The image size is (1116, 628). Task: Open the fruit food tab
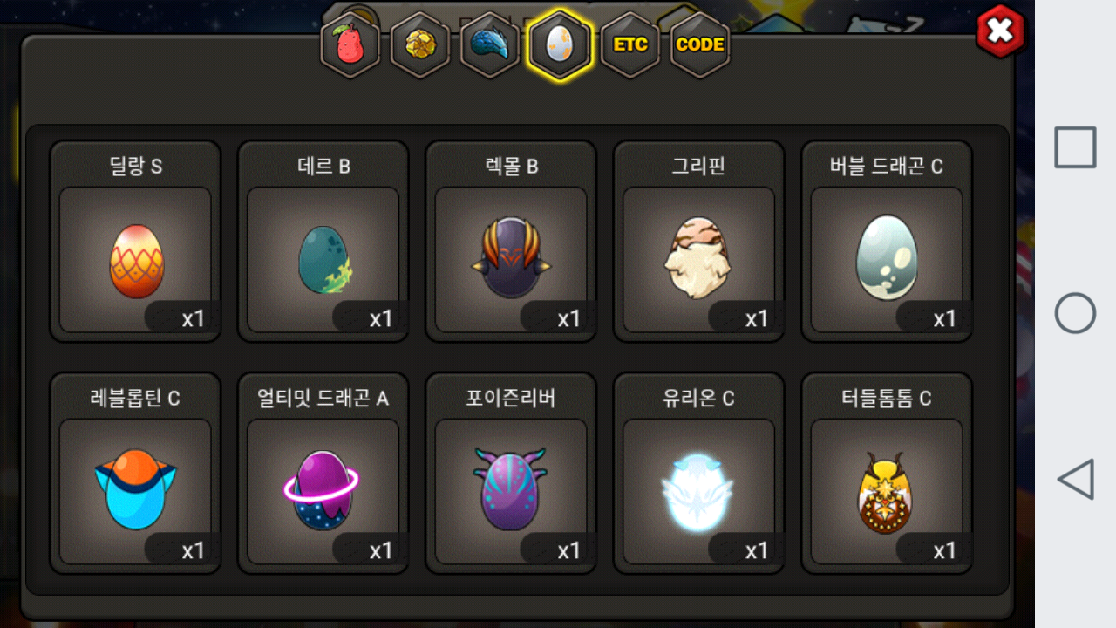click(x=350, y=44)
